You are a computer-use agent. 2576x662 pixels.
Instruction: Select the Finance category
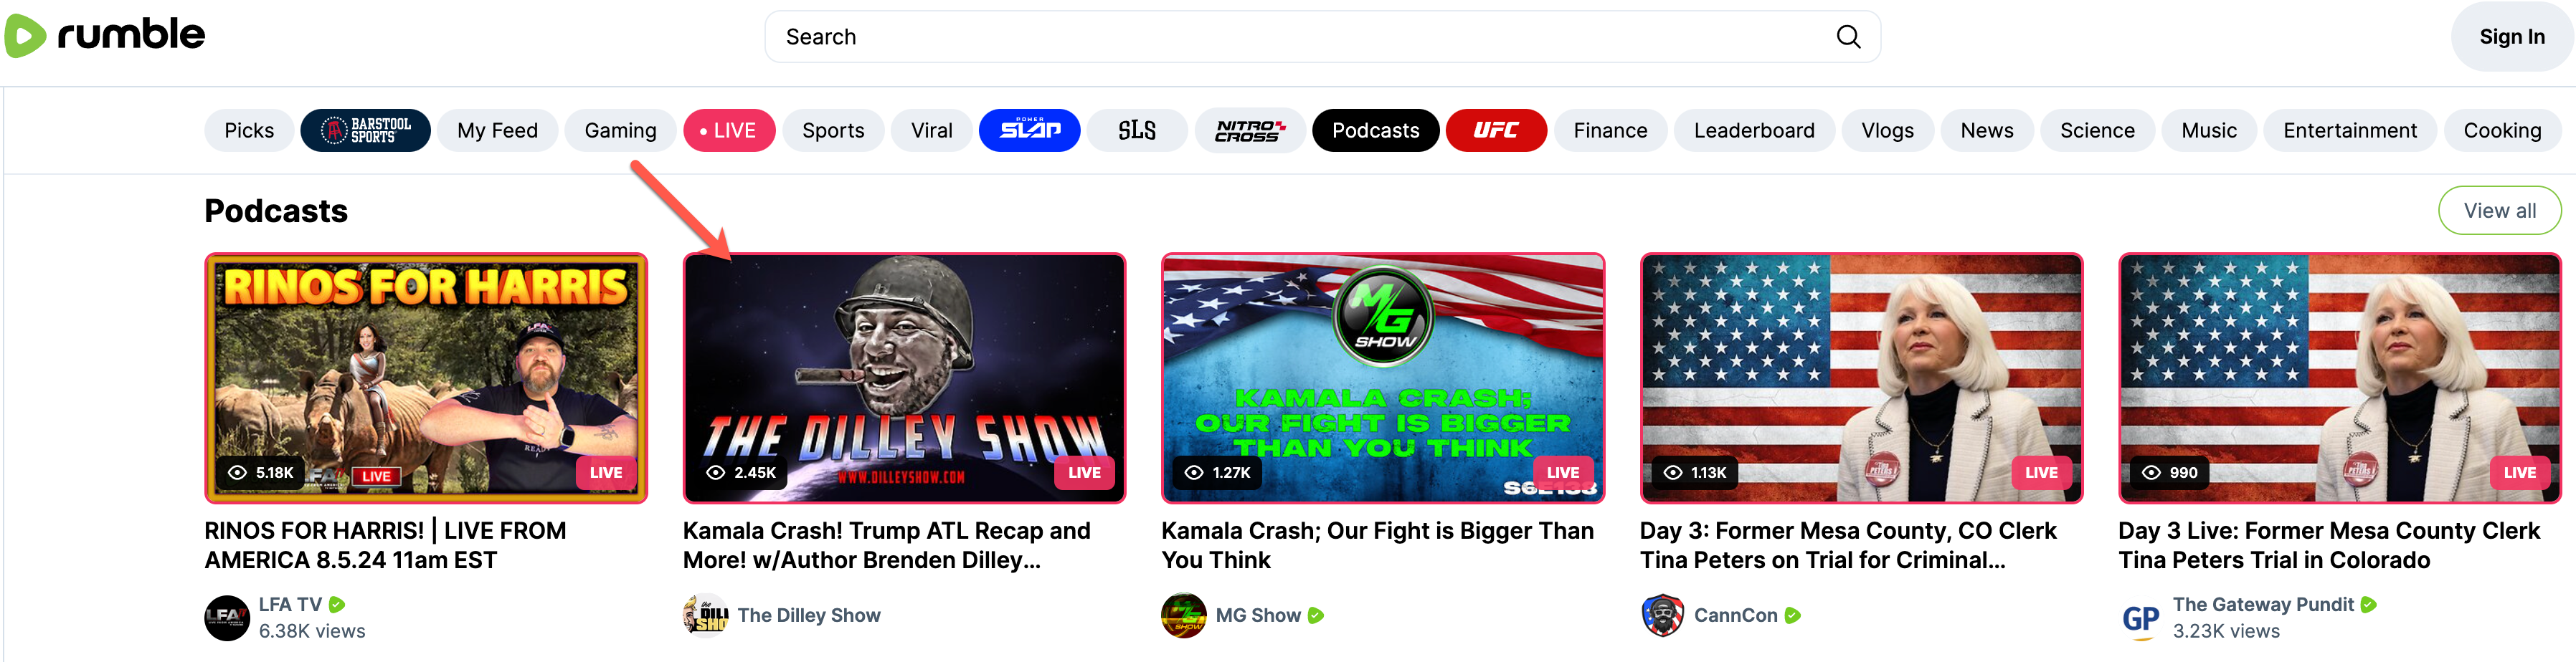(1610, 131)
